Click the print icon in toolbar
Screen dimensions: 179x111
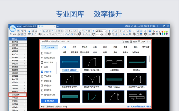(x=18, y=34)
